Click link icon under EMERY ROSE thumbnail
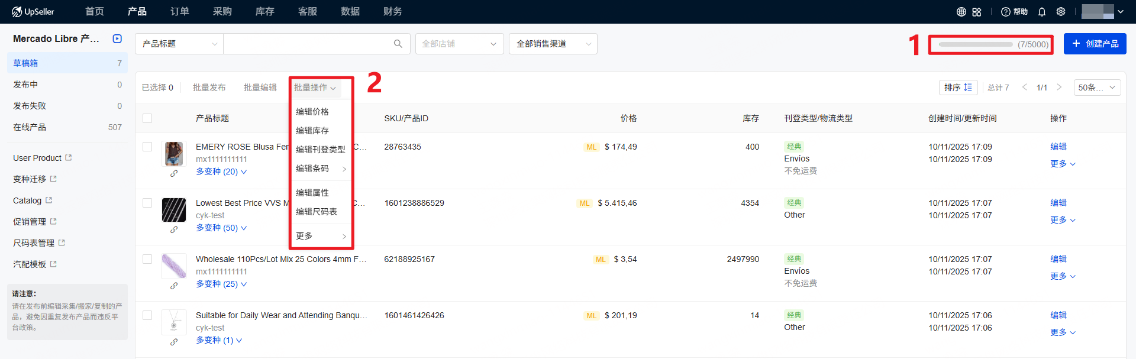The height and width of the screenshot is (359, 1136). click(174, 173)
